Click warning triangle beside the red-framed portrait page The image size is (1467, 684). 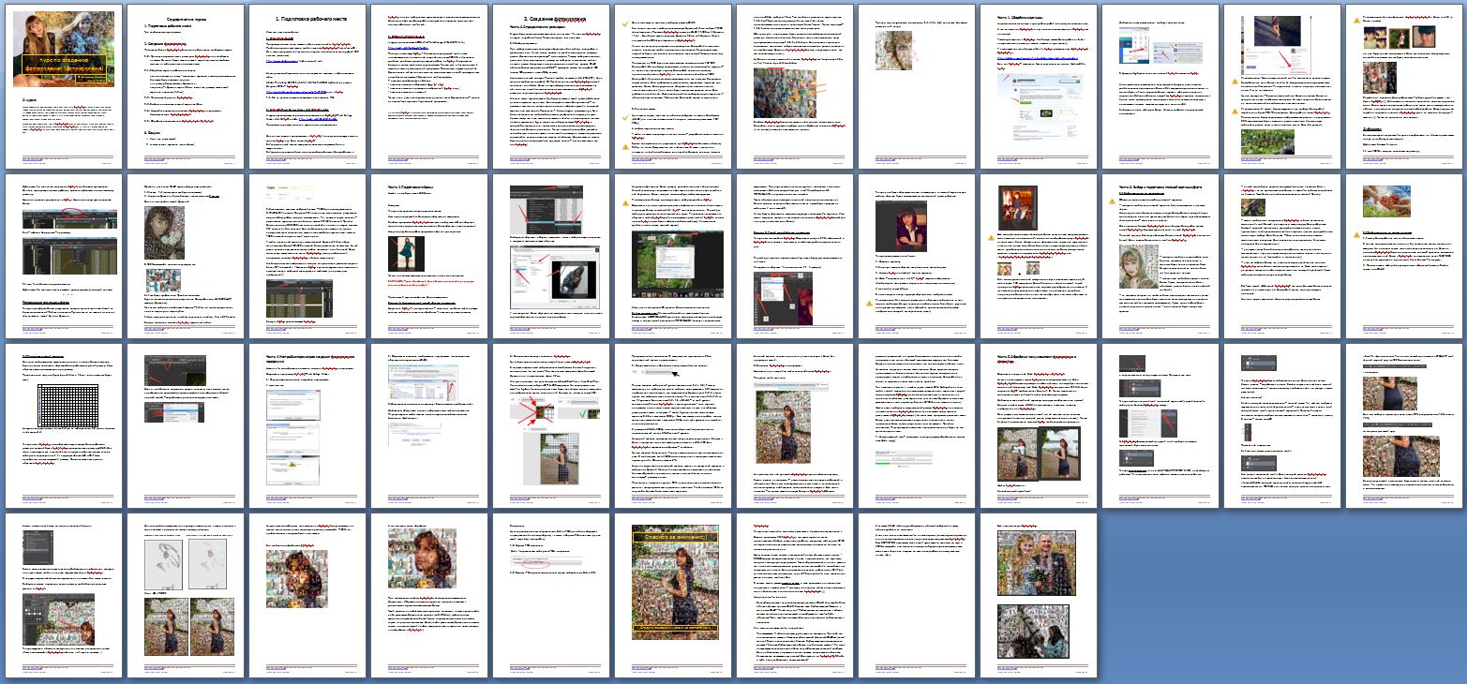991,238
